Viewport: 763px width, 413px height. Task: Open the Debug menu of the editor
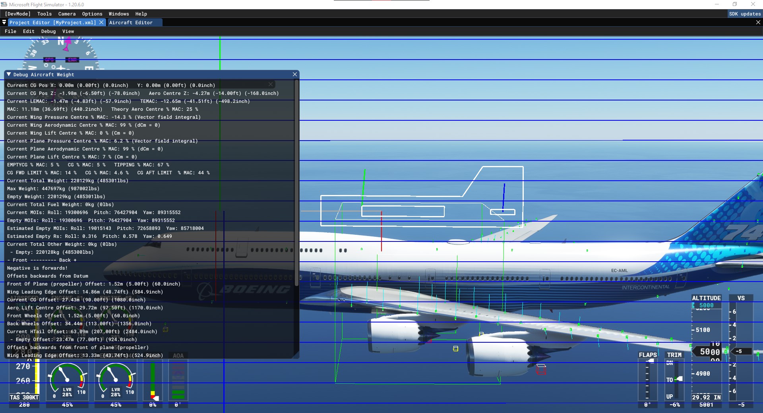point(48,31)
